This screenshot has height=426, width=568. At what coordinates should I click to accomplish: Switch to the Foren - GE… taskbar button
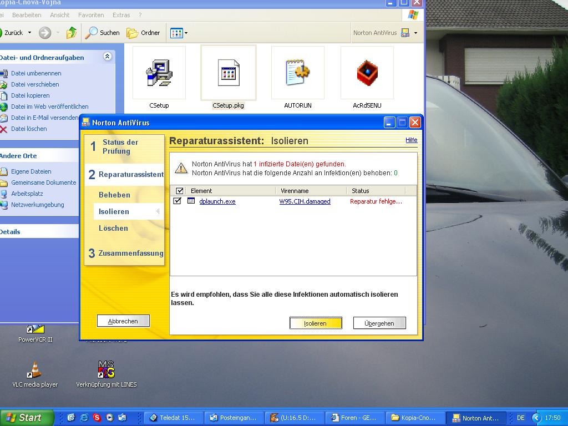pyautogui.click(x=354, y=418)
